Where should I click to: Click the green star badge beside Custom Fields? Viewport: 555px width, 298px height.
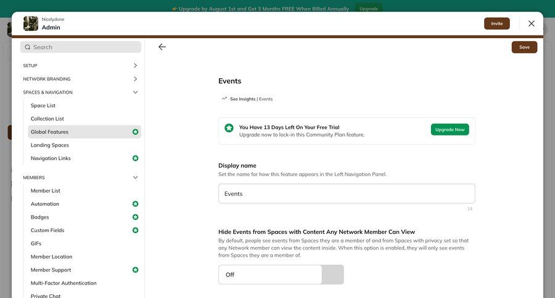135,230
